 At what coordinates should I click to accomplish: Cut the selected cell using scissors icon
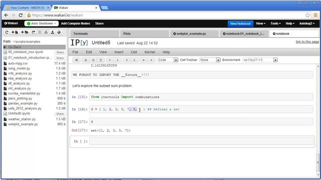86,60
